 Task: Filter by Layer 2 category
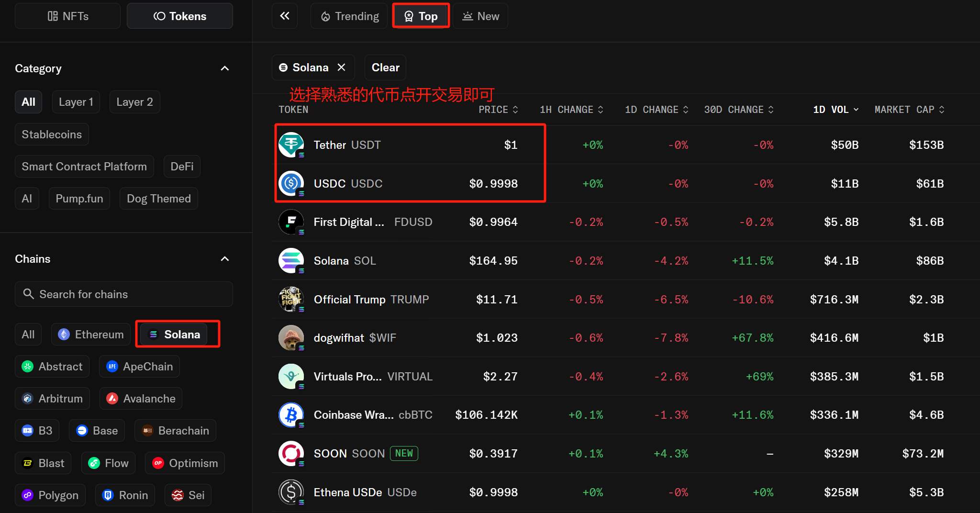pyautogui.click(x=134, y=102)
